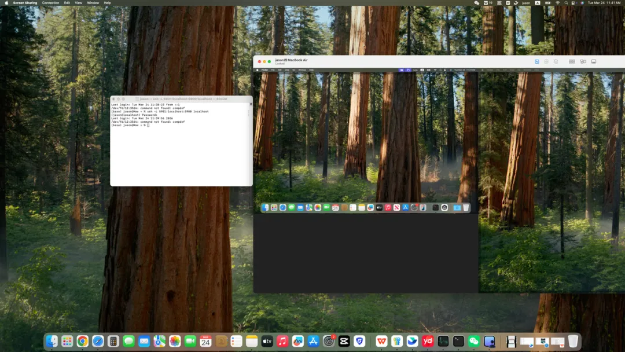Open Music from the Dock
The width and height of the screenshot is (625, 352).
[282, 341]
